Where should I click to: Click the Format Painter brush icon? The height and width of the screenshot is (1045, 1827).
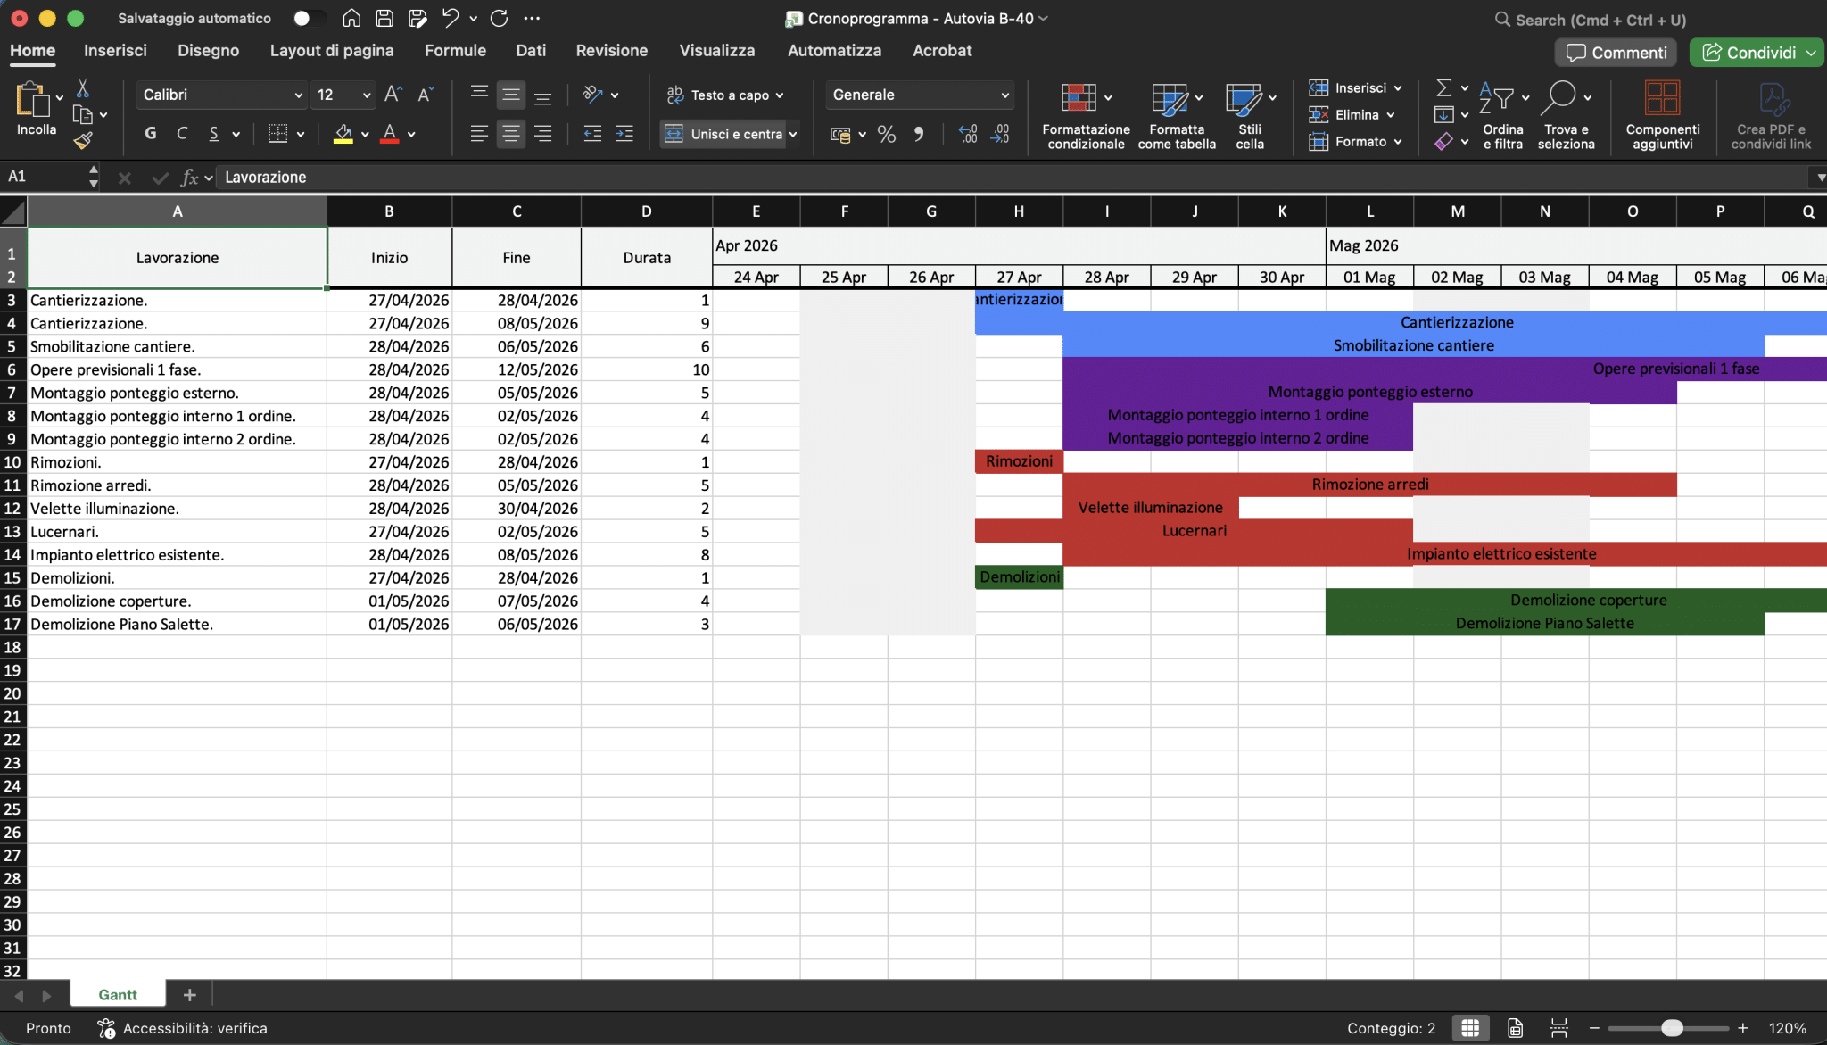83,140
